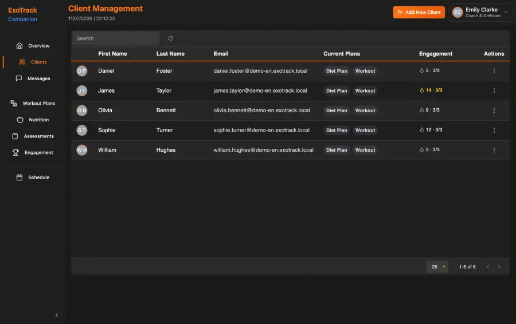Click James Taylor's Diet Plan chip
Viewport: 516px width, 324px height.
pyautogui.click(x=337, y=90)
